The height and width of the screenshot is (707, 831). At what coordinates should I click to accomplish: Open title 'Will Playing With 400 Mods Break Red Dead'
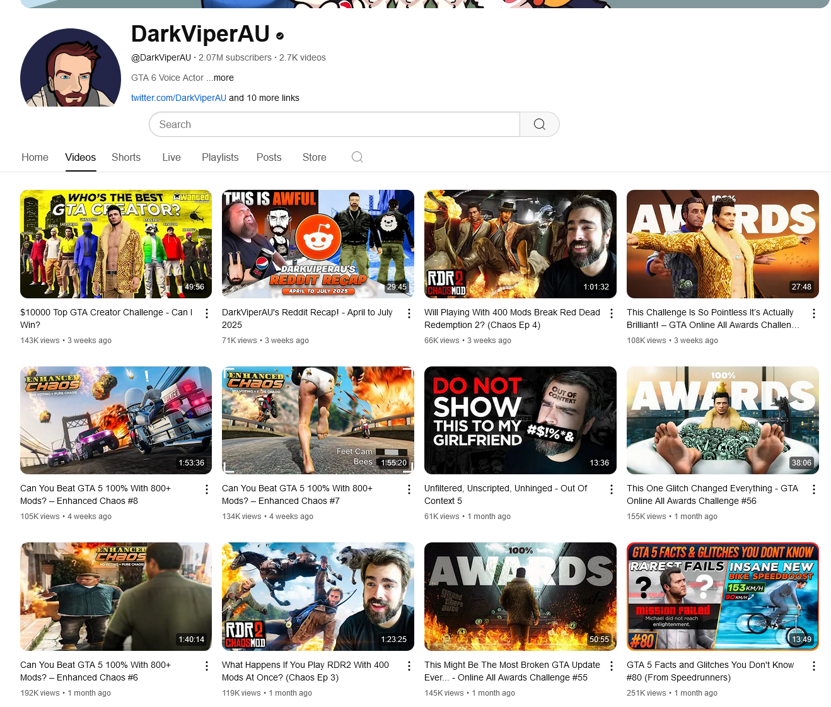[x=512, y=318]
